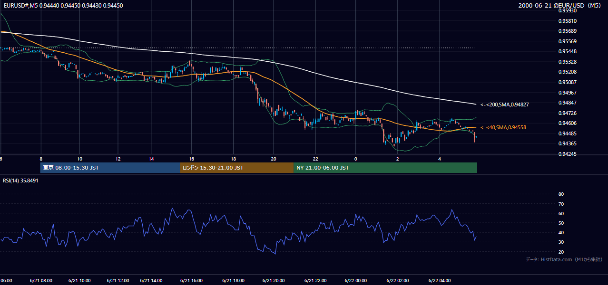Click price axis label 0.95930
The height and width of the screenshot is (285, 608).
click(568, 10)
